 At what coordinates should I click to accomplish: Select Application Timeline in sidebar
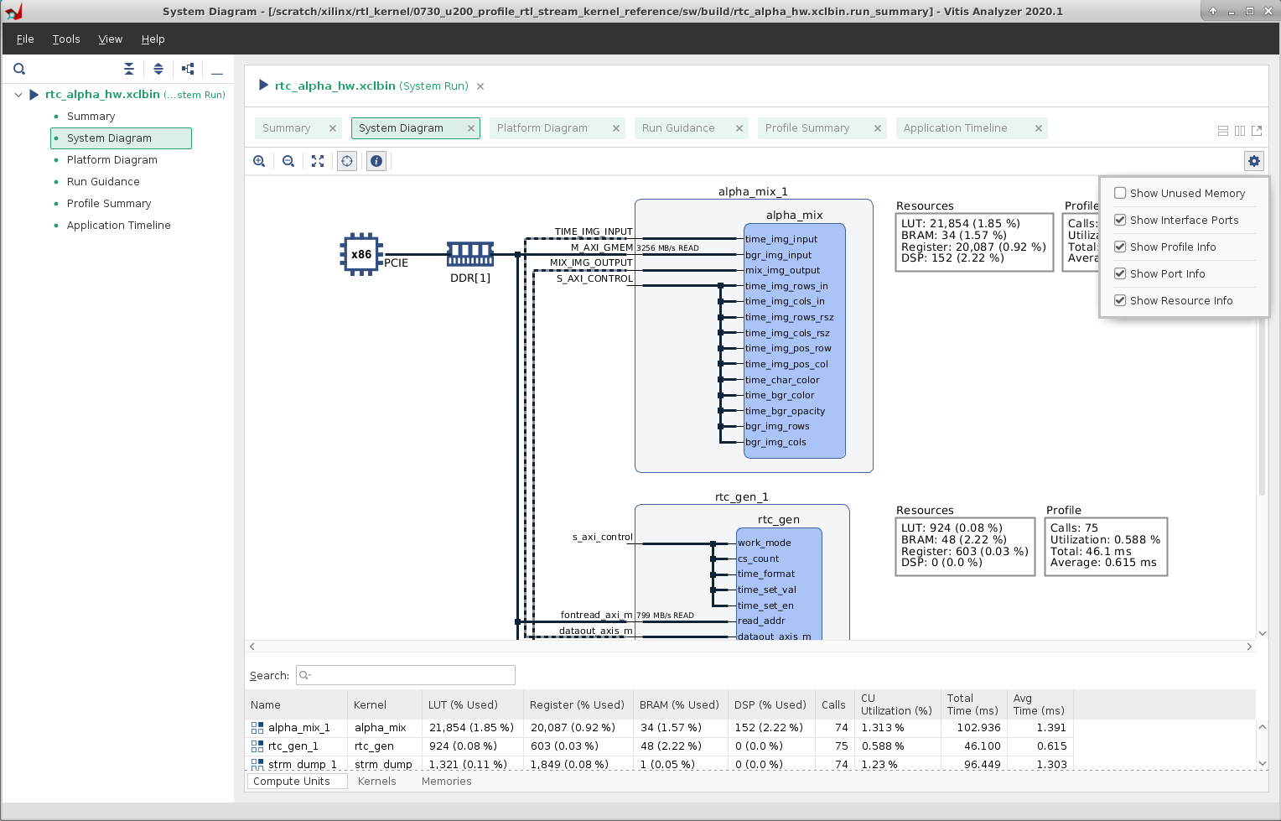tap(118, 226)
